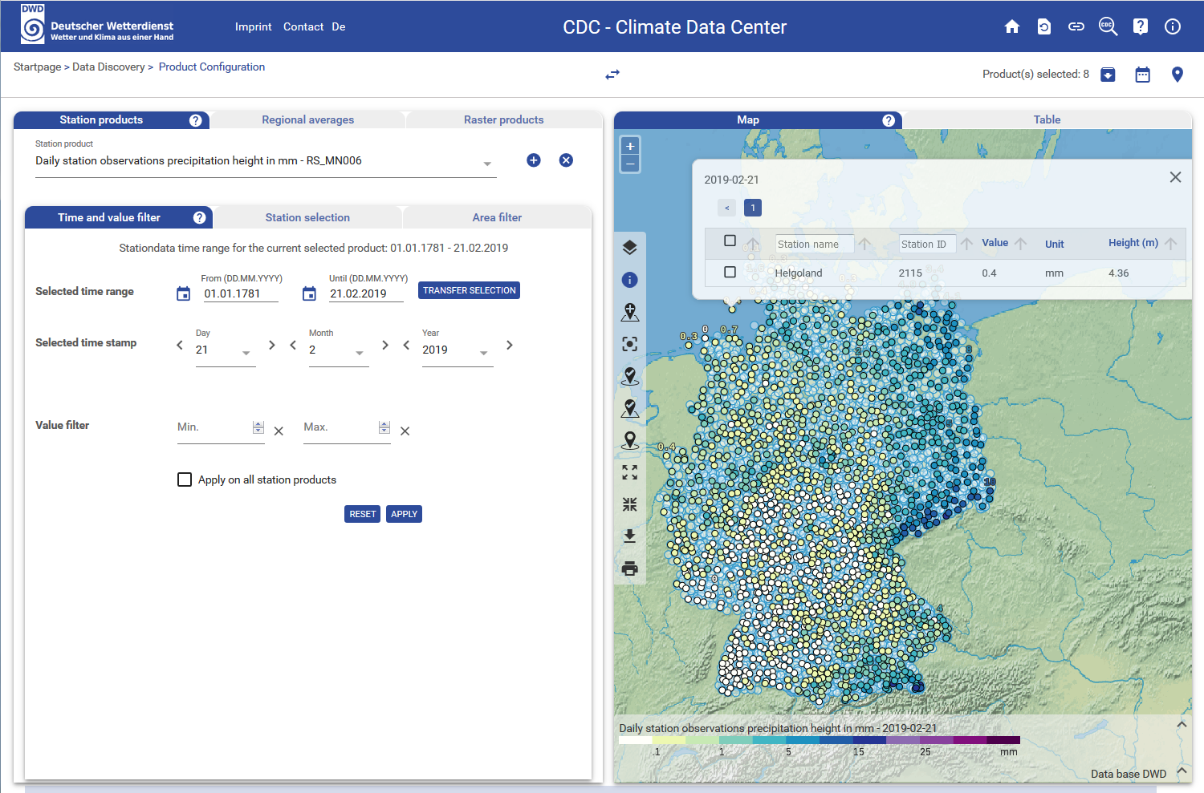Toggle the select-all checkbox in table header
Image resolution: width=1204 pixels, height=793 pixels.
[730, 241]
